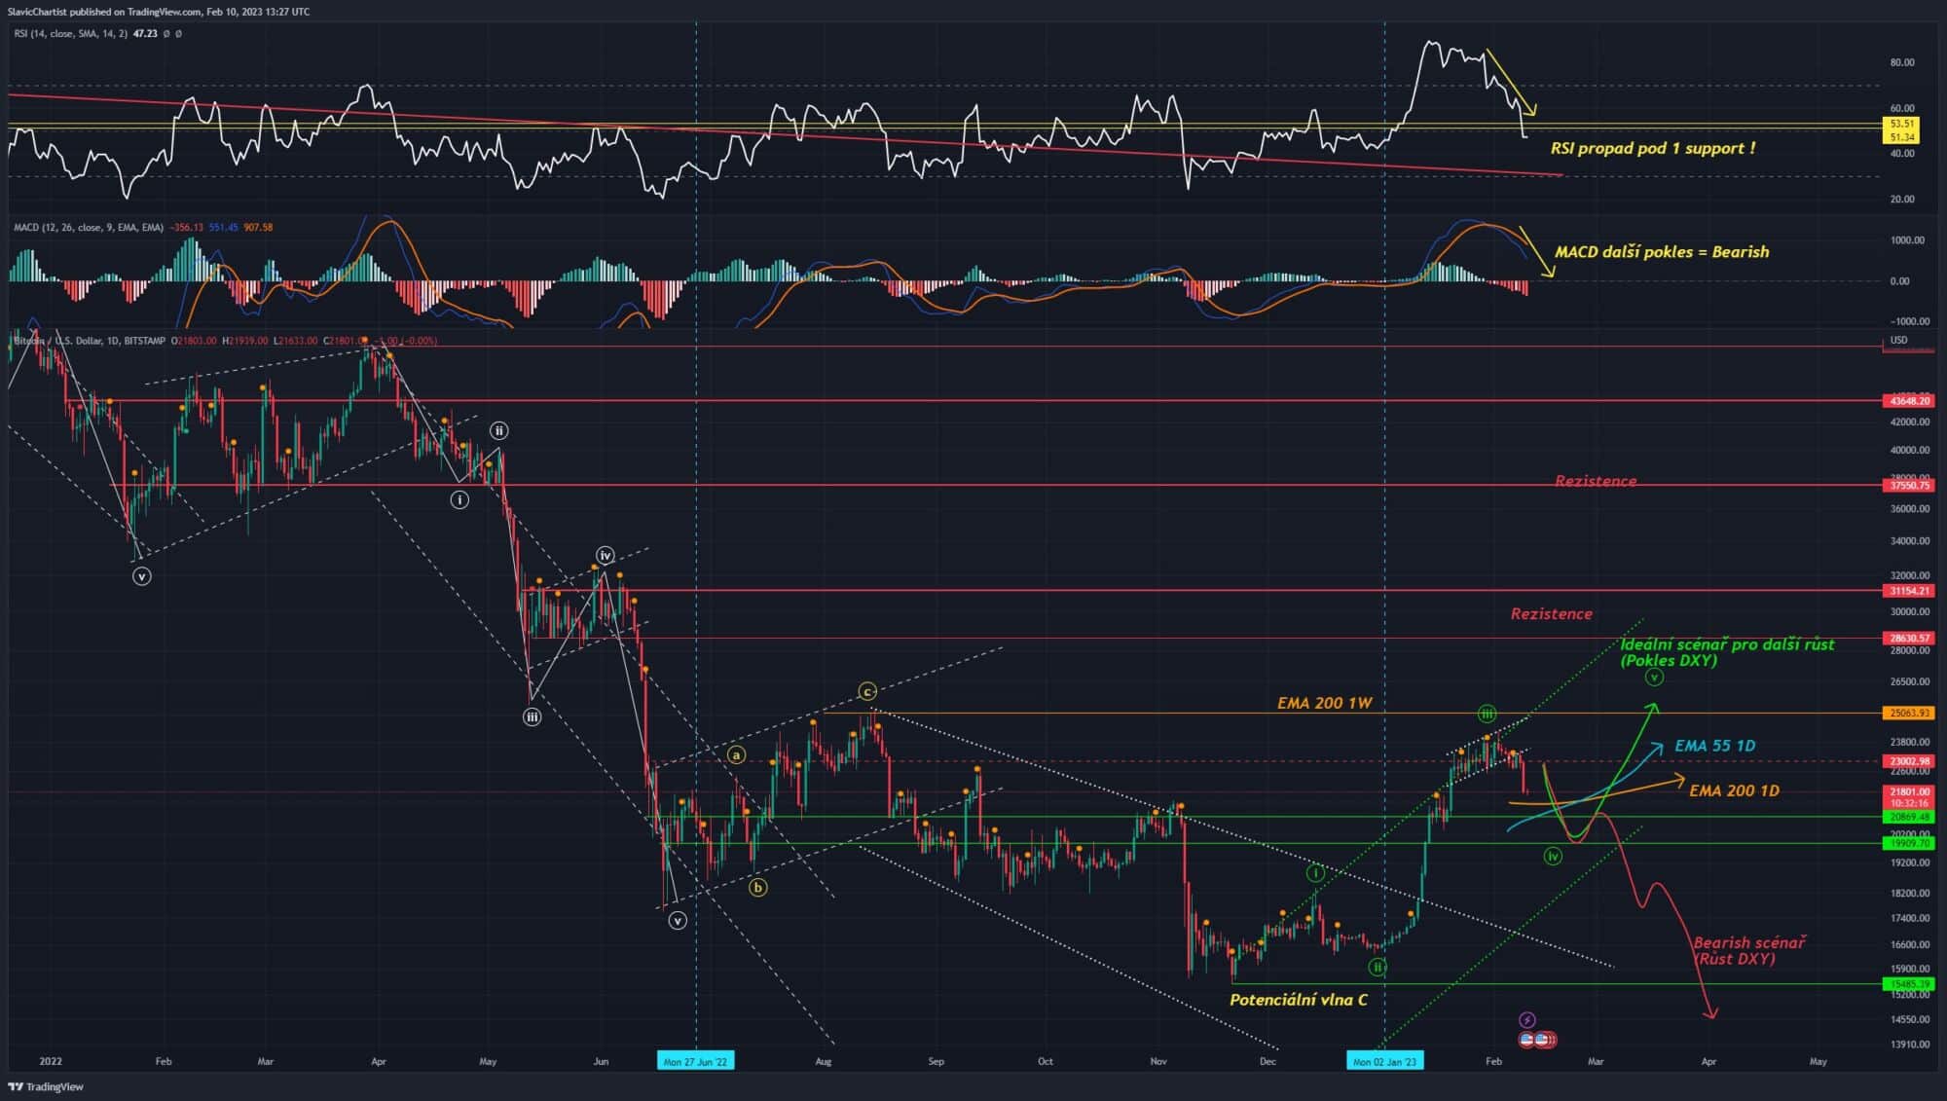Image resolution: width=1947 pixels, height=1101 pixels.
Task: Click RSI value 47.23 in legend
Action: click(x=145, y=33)
